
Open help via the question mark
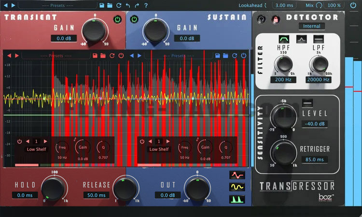click(x=146, y=5)
